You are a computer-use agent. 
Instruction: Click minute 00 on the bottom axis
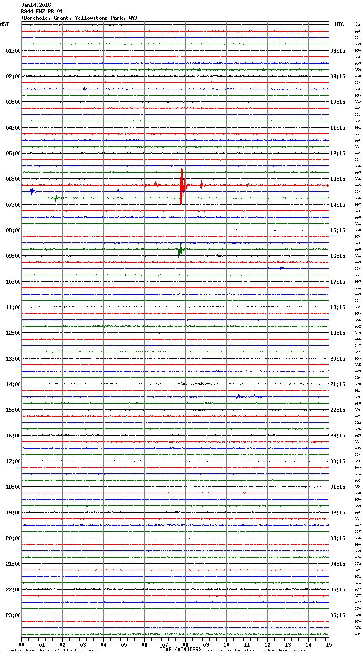(22, 644)
